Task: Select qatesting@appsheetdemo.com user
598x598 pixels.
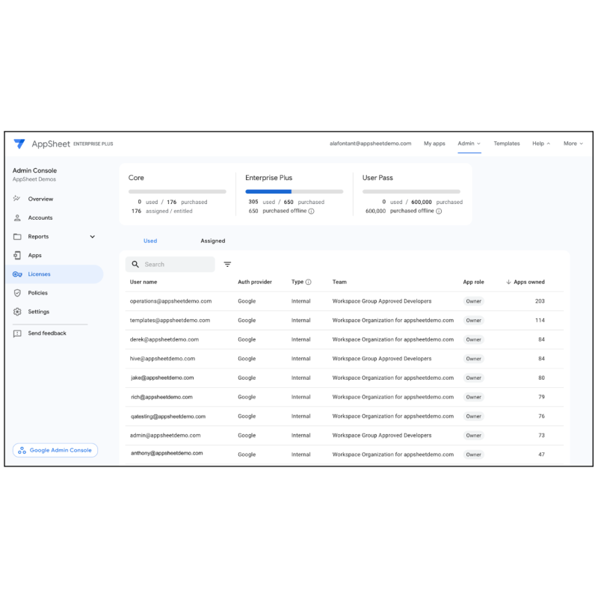Action: [168, 416]
